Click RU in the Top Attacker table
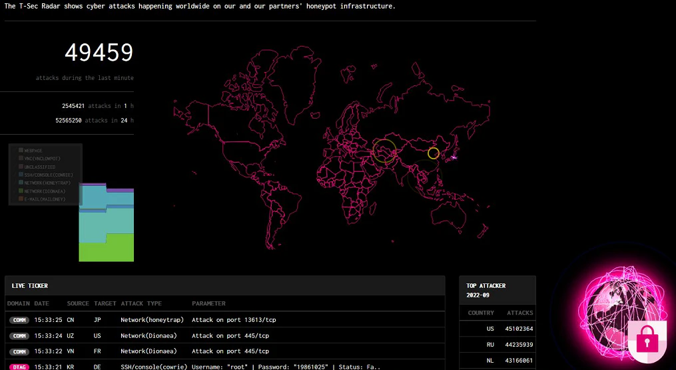Image resolution: width=676 pixels, height=370 pixels. pos(490,345)
